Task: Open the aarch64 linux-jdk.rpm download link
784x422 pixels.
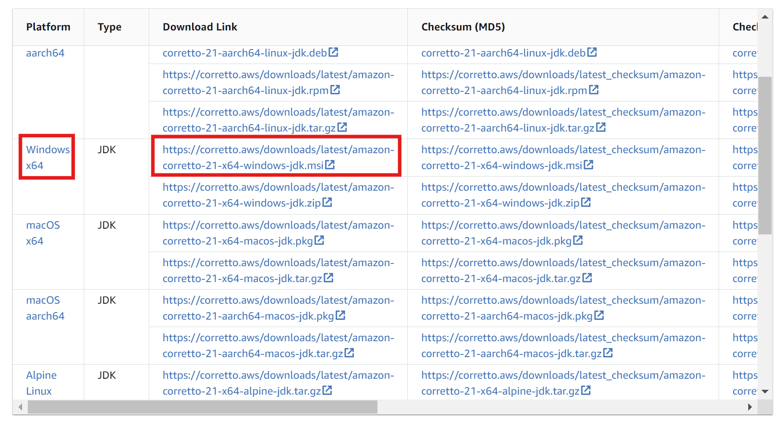Action: click(278, 83)
